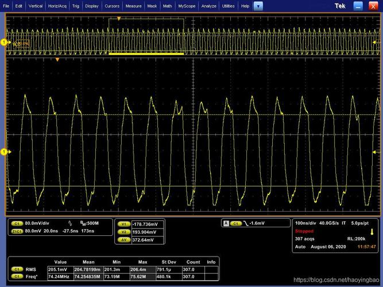Open the Mask menu
This screenshot has height=287, width=383.
[152, 6]
